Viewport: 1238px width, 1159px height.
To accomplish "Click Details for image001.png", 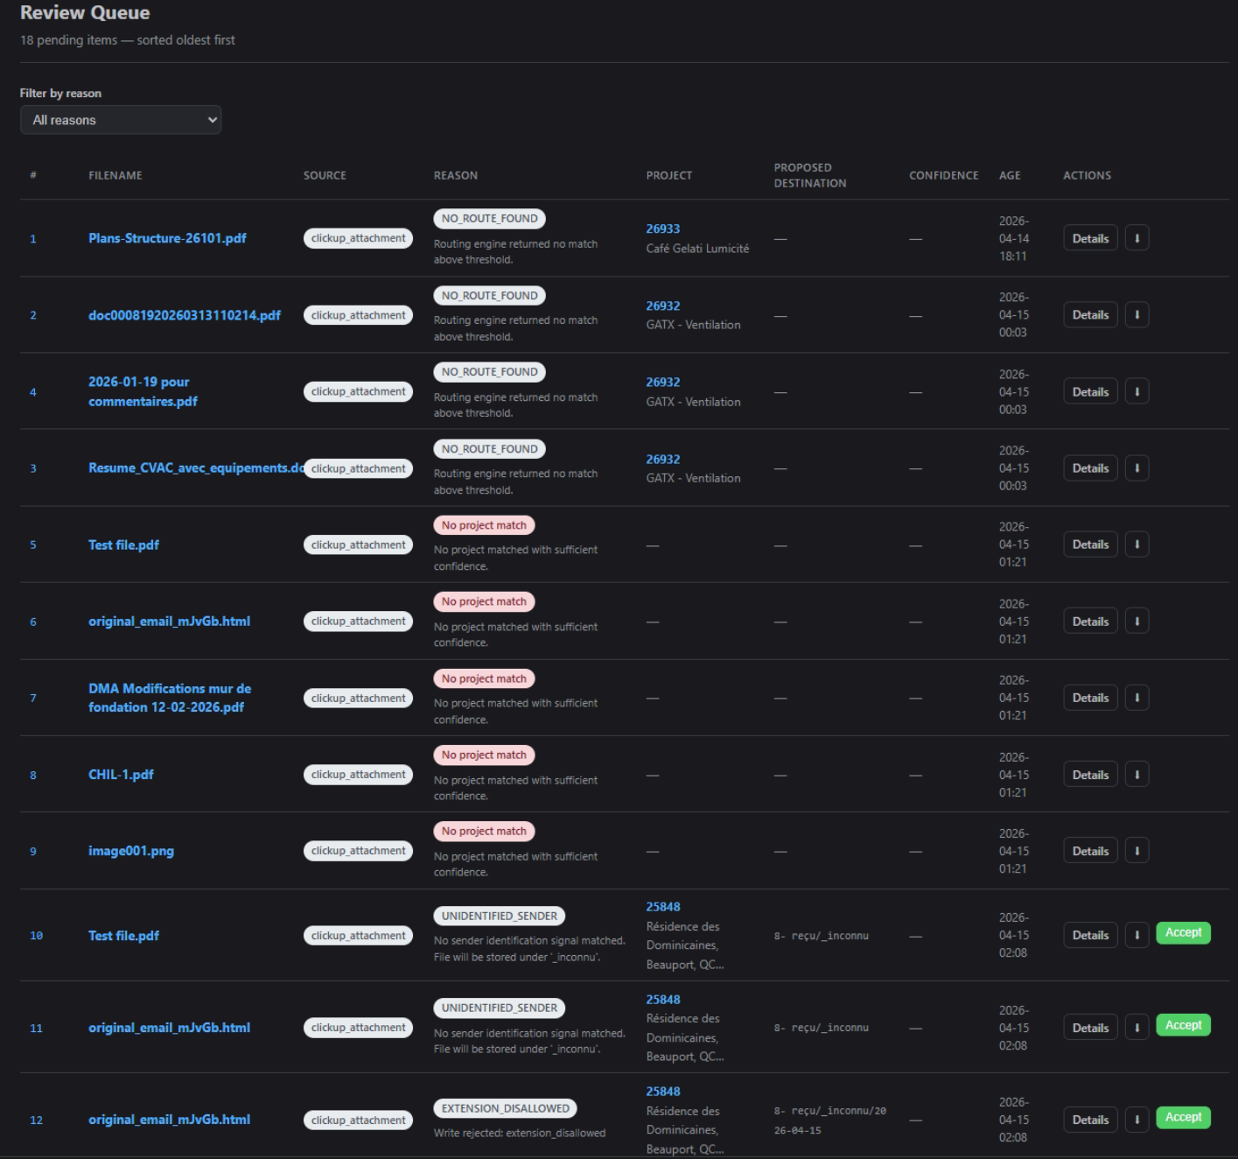I will coord(1089,851).
